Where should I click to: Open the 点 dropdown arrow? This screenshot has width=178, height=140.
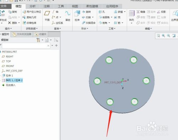pyautogui.click(x=60, y=17)
